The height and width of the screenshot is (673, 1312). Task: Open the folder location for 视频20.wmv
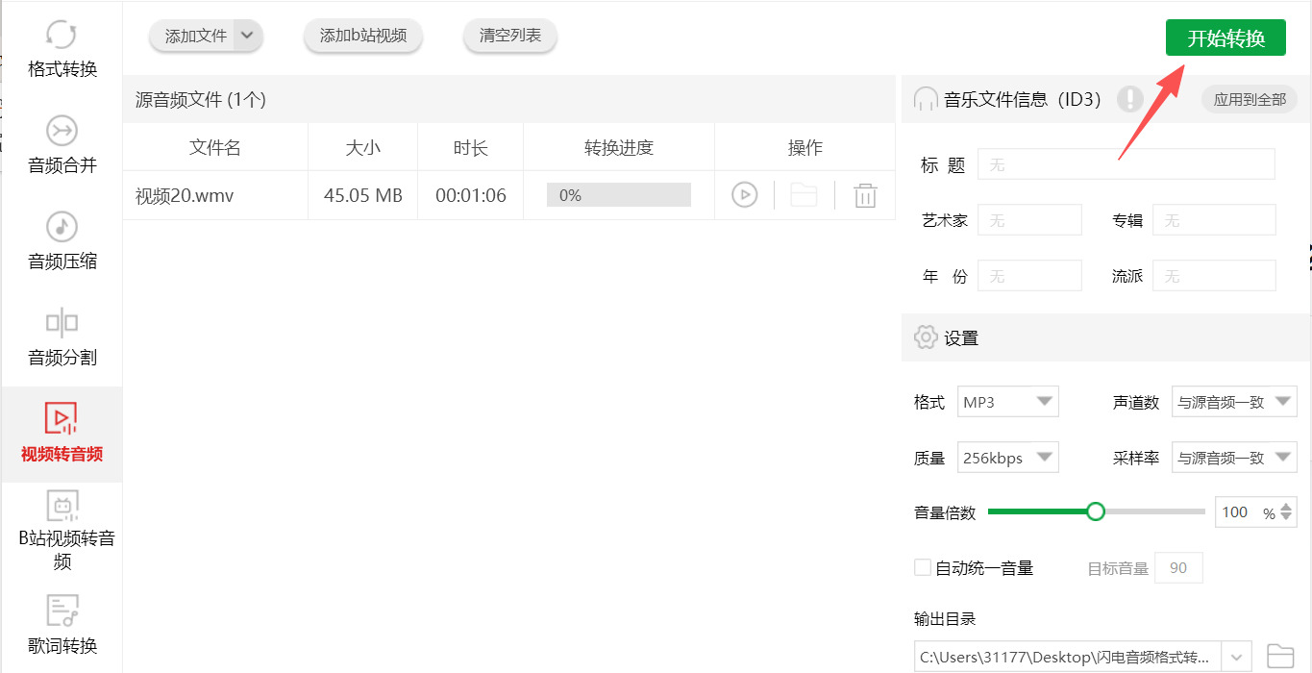coord(805,194)
